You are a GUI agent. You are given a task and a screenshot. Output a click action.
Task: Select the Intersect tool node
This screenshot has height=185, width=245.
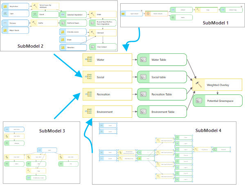(103, 33)
